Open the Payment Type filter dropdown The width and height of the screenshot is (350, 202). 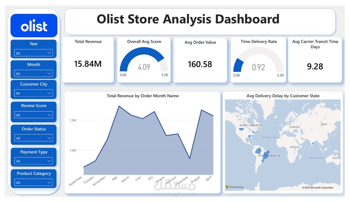coord(34,161)
